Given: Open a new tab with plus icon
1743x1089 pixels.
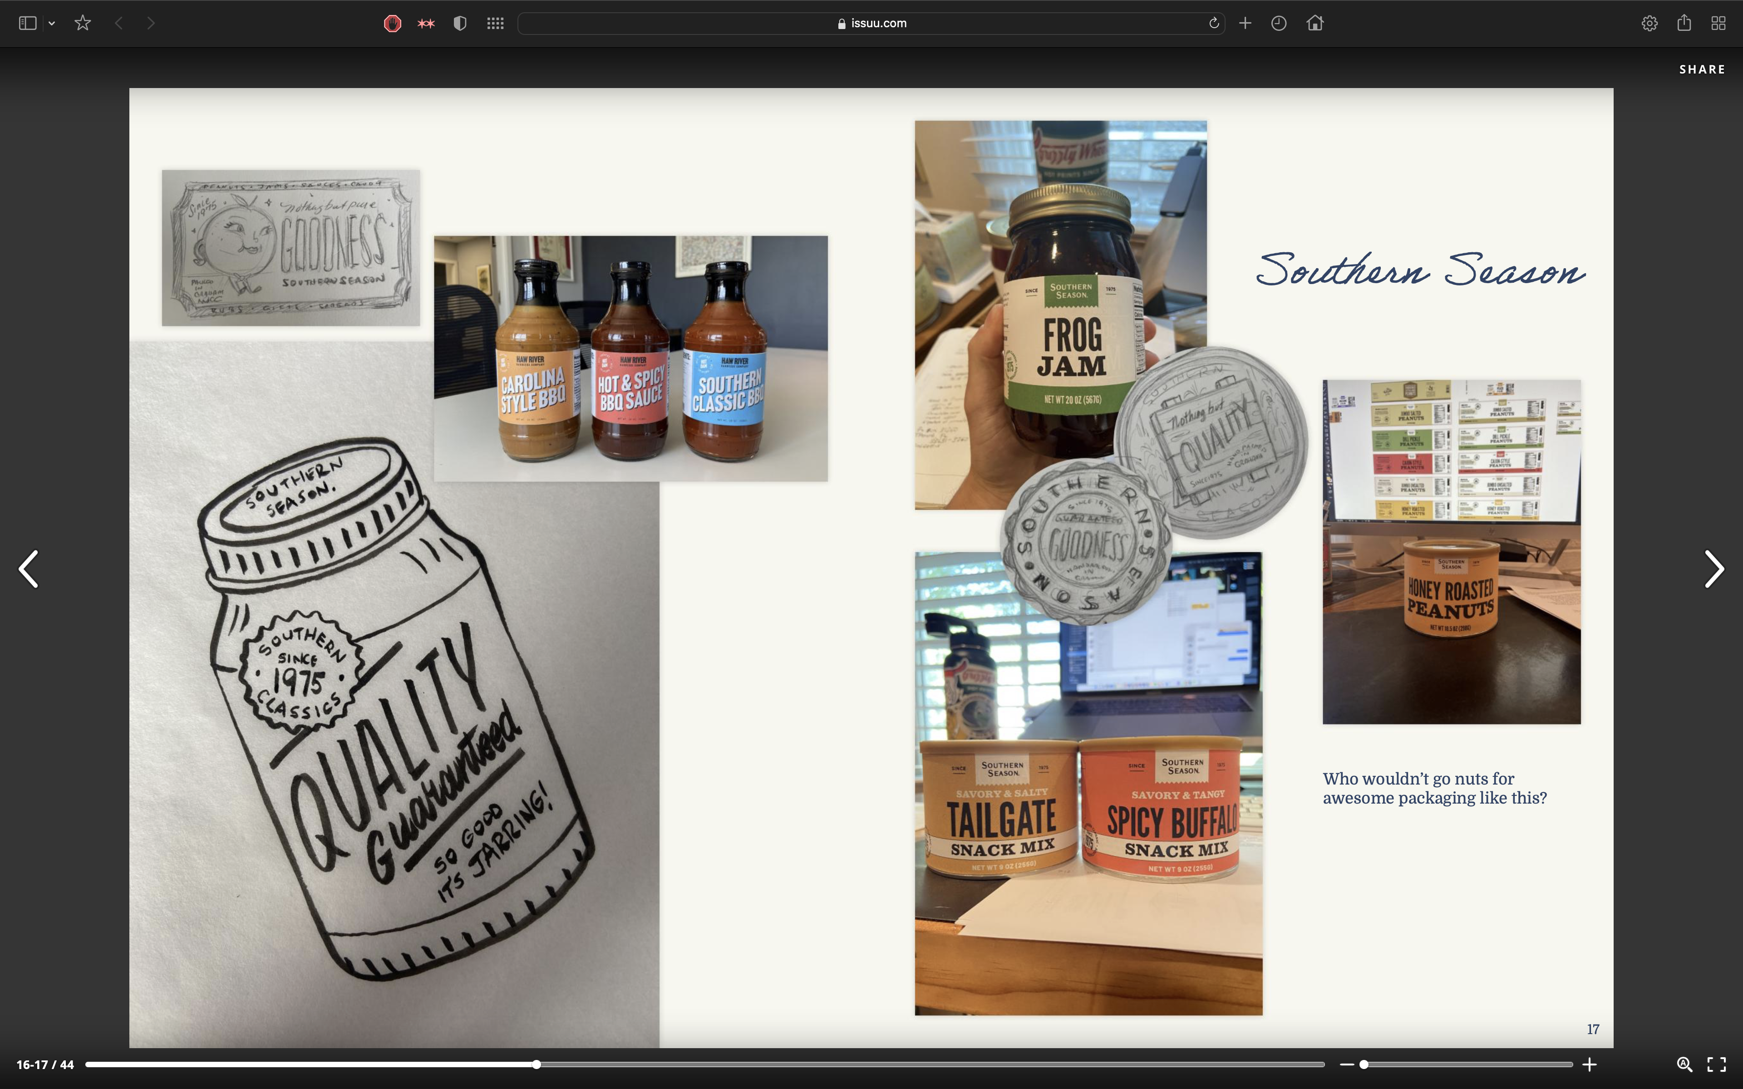Looking at the screenshot, I should click(x=1245, y=23).
